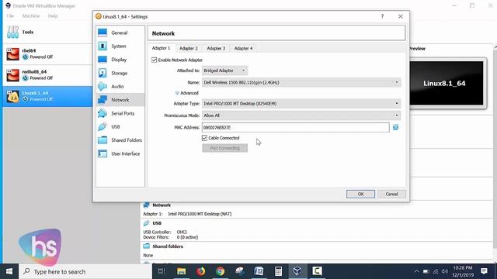This screenshot has height=279, width=497.
Task: Generate a new MAC address with refresh icon
Action: point(395,127)
